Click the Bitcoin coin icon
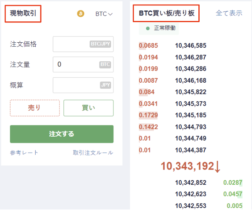This screenshot has height=210, width=252. point(81,14)
